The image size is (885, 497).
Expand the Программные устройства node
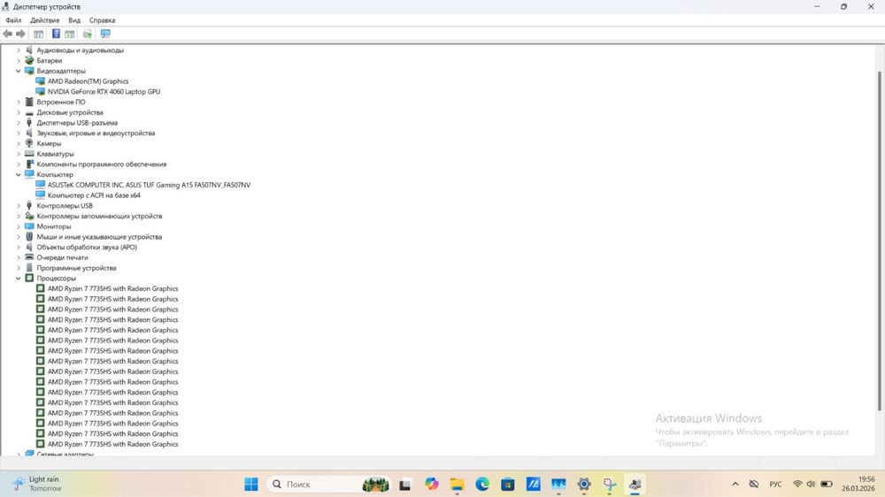(18, 268)
